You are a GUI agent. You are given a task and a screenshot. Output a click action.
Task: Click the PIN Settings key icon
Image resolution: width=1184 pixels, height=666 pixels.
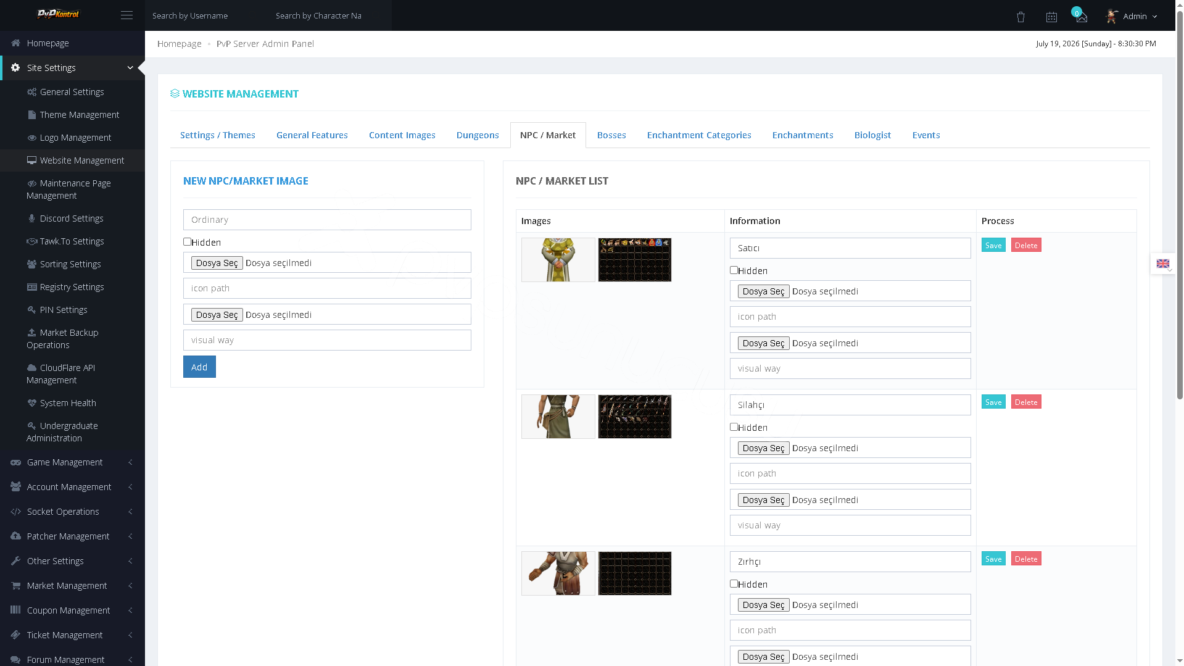(31, 310)
